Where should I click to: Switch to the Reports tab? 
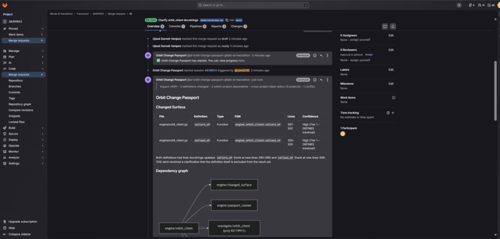click(x=218, y=27)
